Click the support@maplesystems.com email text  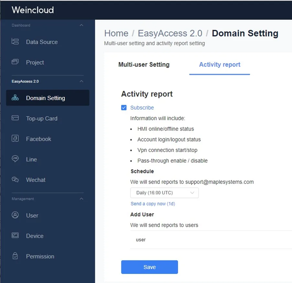click(x=220, y=182)
